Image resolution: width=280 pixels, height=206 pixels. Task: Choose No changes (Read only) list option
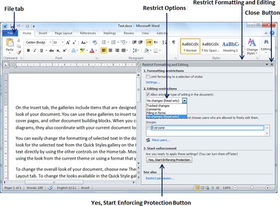pyautogui.click(x=166, y=117)
